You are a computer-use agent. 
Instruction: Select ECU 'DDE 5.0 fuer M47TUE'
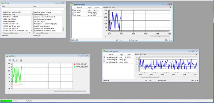click(10, 28)
